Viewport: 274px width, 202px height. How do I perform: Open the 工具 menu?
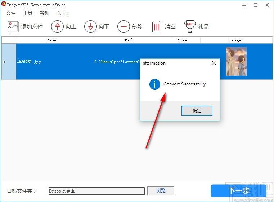pos(28,13)
